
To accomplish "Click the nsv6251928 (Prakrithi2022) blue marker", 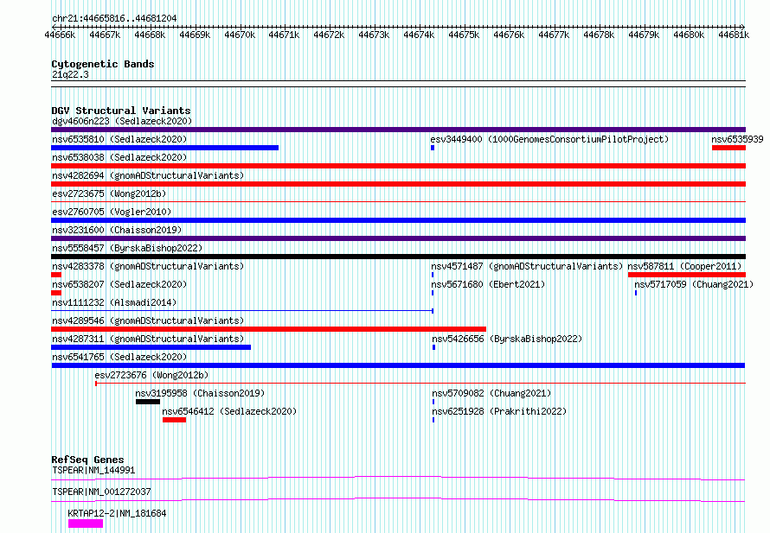I will 433,420.
